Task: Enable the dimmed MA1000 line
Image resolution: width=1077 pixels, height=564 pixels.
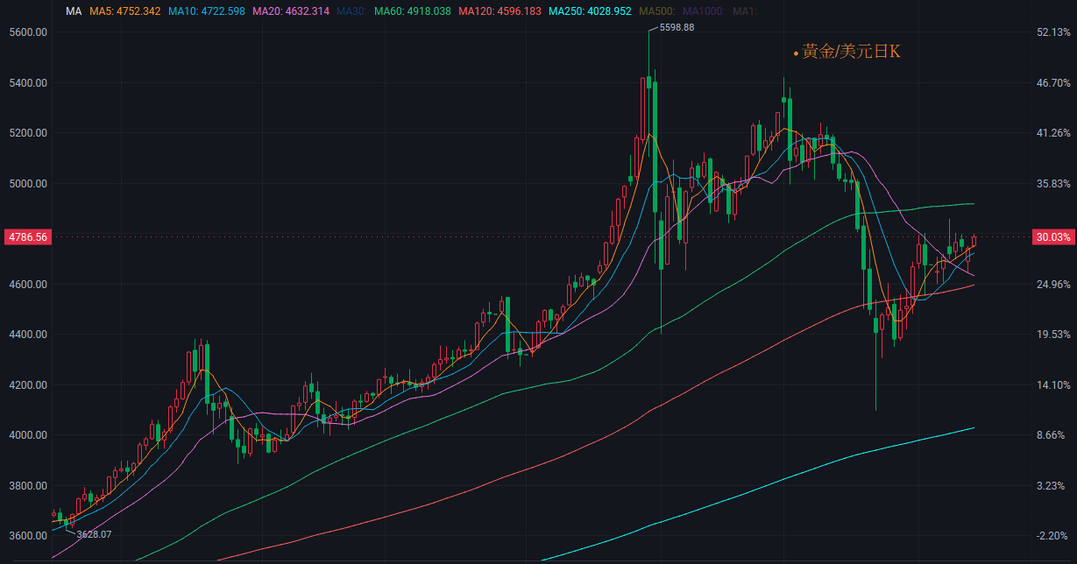Action: click(x=703, y=11)
